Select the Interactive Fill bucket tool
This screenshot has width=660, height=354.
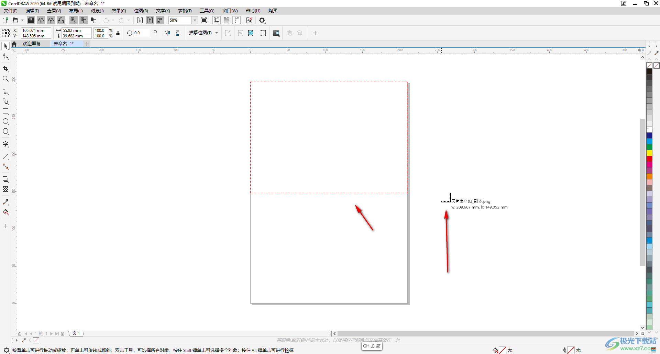pos(5,212)
